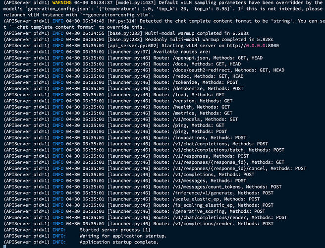This screenshot has width=325, height=248.
Task: Click the '/inference/v1/generate' route text
Action: [203, 193]
